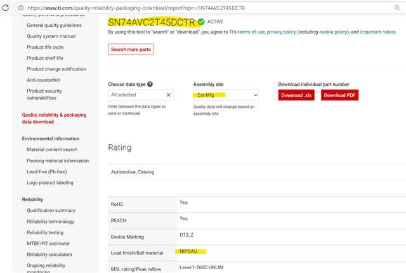Click the NIPDAU lead finish value
406x273 pixels.
(188, 251)
